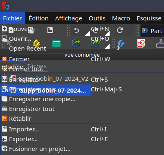
Task: Open the Outils menu
Action: pos(97,18)
